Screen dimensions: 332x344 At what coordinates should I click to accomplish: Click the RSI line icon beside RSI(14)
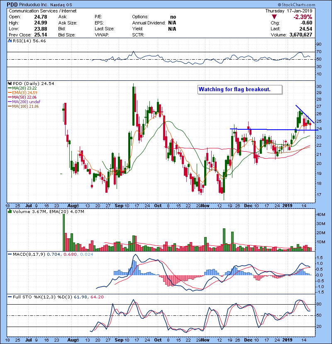10,41
